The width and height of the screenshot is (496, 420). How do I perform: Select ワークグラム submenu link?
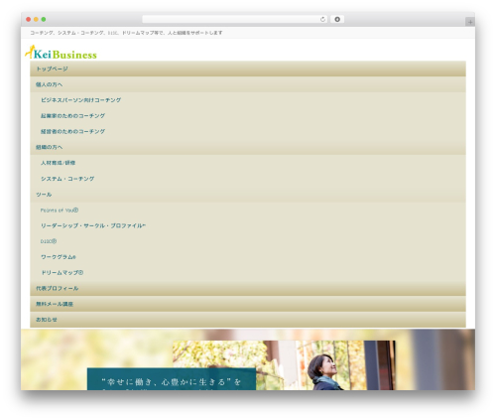point(59,257)
